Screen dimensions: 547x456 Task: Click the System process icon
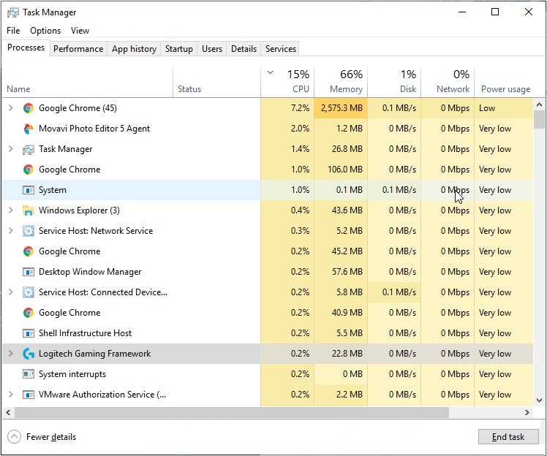29,190
